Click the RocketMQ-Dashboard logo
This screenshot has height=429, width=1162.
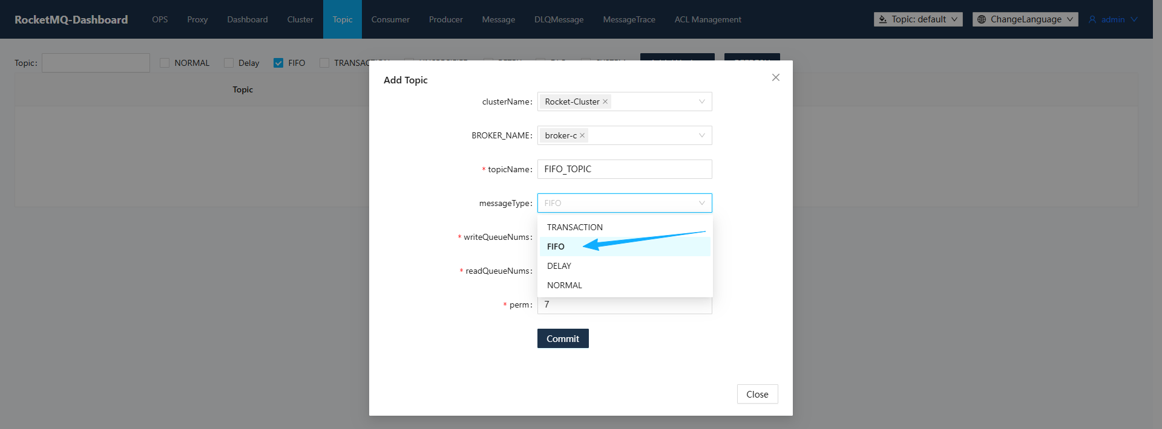[x=71, y=19]
